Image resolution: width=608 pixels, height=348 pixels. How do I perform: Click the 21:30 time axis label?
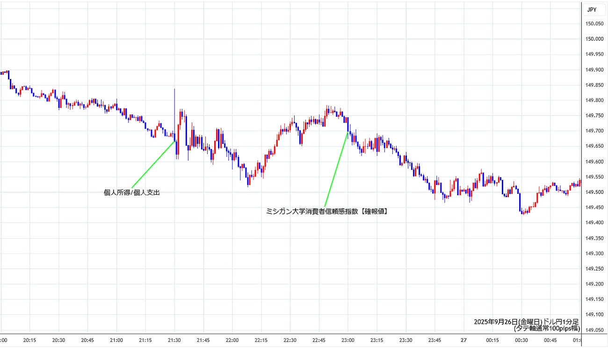(174, 341)
